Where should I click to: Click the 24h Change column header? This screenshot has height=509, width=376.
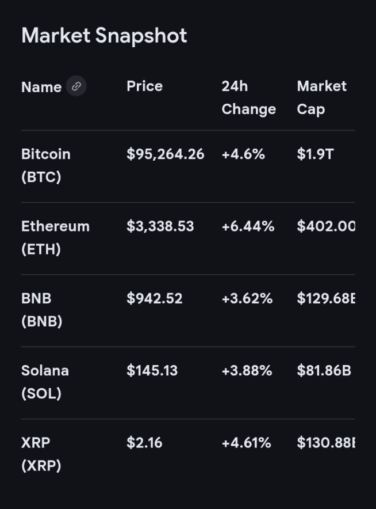pyautogui.click(x=248, y=97)
